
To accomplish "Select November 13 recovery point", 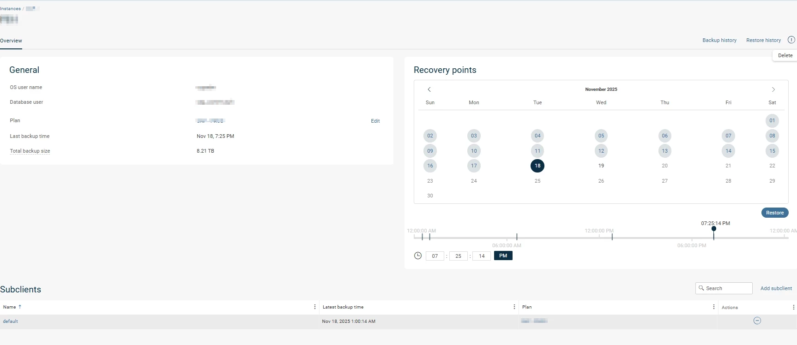I will [664, 151].
